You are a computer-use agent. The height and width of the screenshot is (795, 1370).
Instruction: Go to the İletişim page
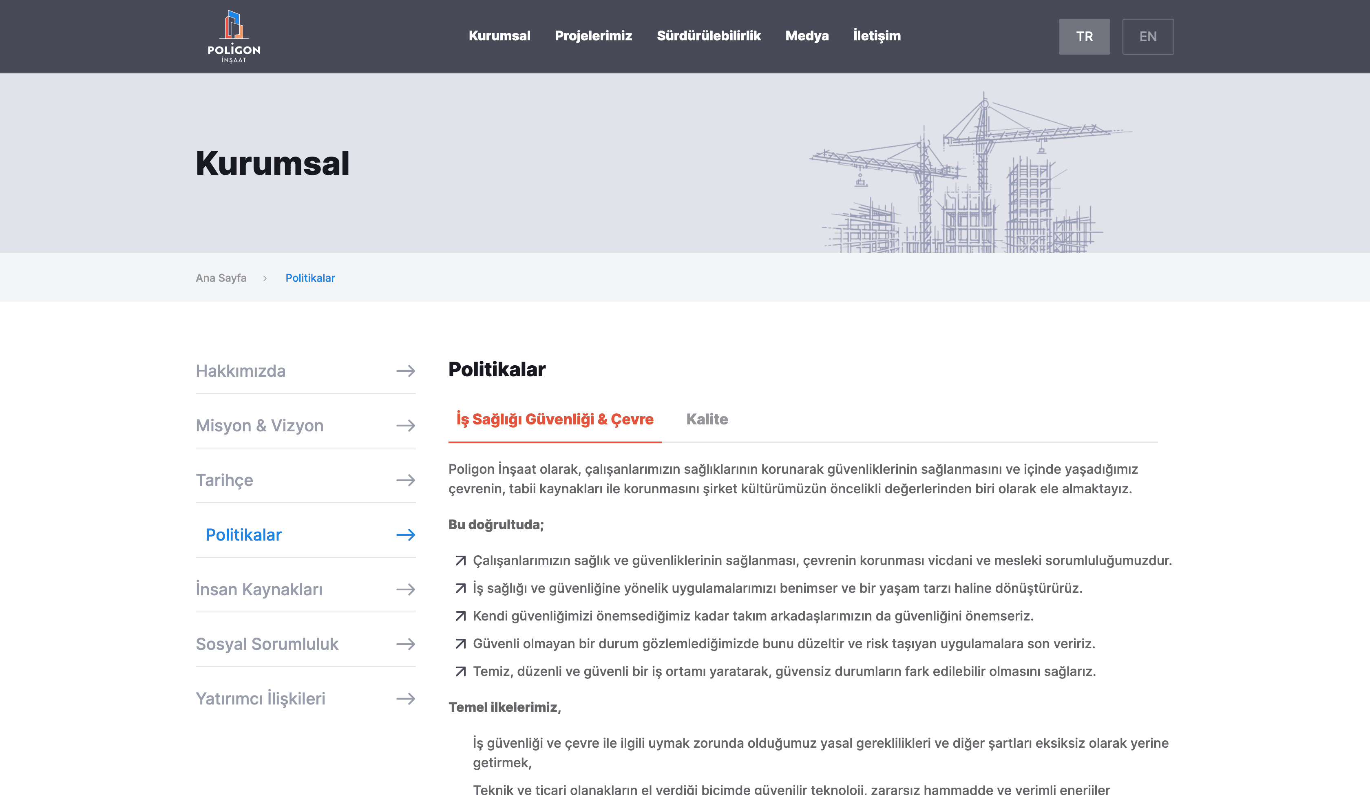pyautogui.click(x=876, y=36)
